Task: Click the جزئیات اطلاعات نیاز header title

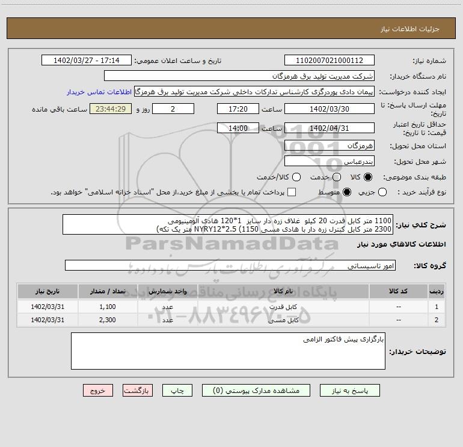Action: pos(409,29)
